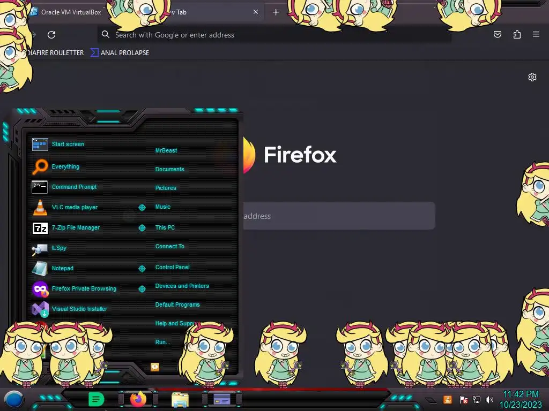Image resolution: width=549 pixels, height=411 pixels.
Task: Start Firefox Private Browsing
Action: coord(74,288)
